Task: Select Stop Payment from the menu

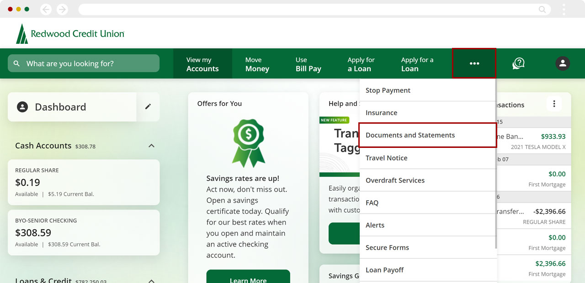Action: pos(427,90)
